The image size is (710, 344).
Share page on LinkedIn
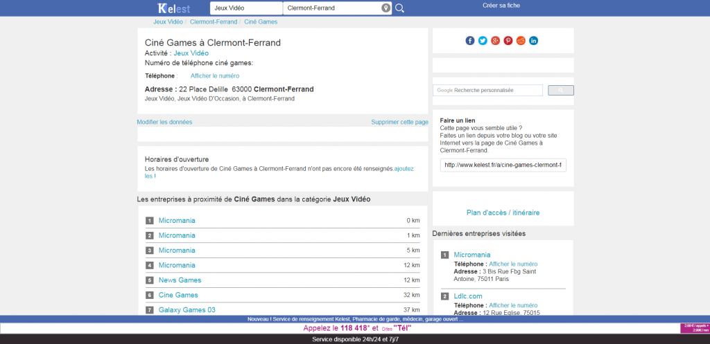(x=533, y=41)
